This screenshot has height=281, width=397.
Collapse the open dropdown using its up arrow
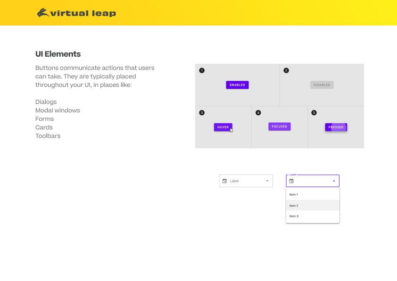pos(334,181)
